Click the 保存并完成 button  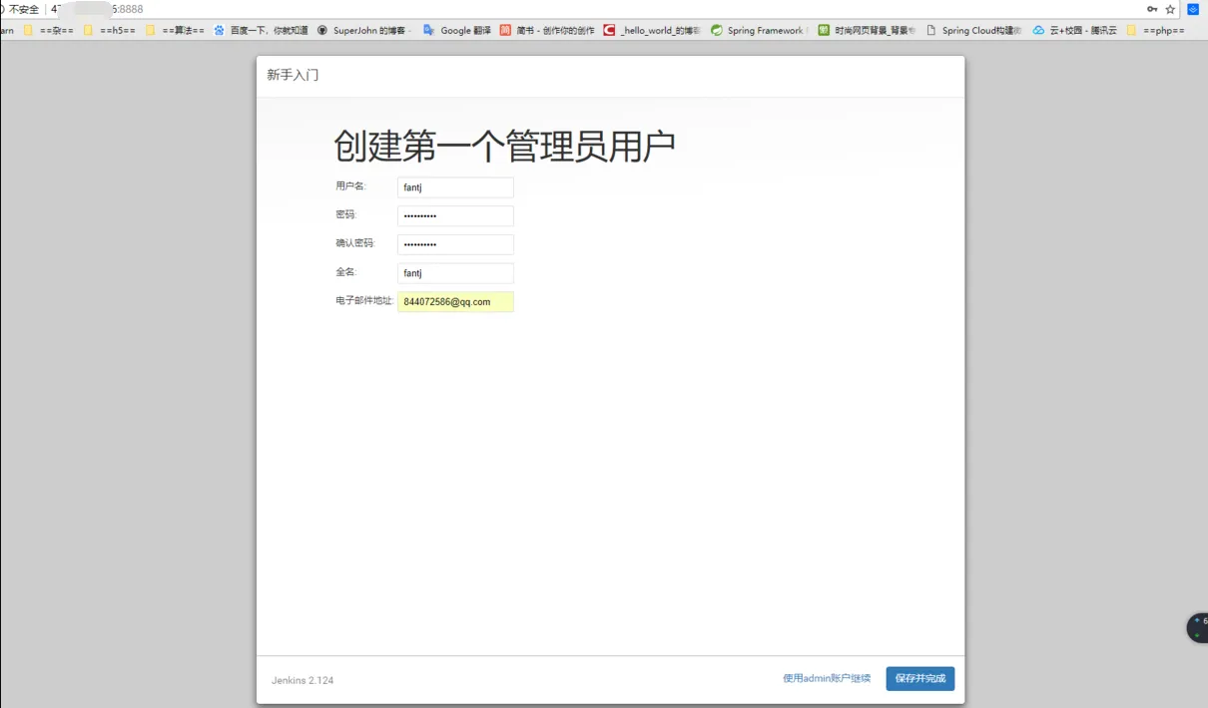[x=919, y=679]
